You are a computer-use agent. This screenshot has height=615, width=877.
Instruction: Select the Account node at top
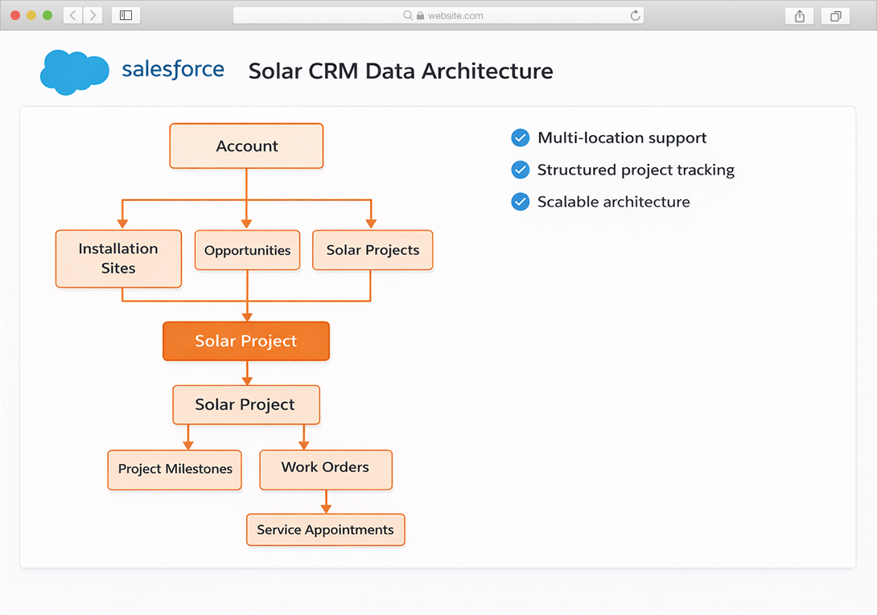[246, 146]
